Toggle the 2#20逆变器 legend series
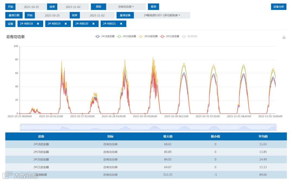This screenshot has width=293, height=181. click(x=148, y=36)
